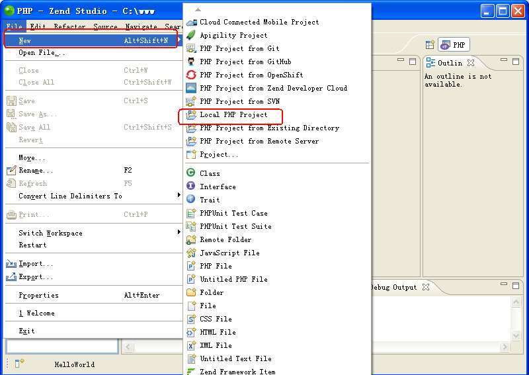This screenshot has height=375, width=529.
Task: Click the HTML File icon
Action: coord(191,332)
